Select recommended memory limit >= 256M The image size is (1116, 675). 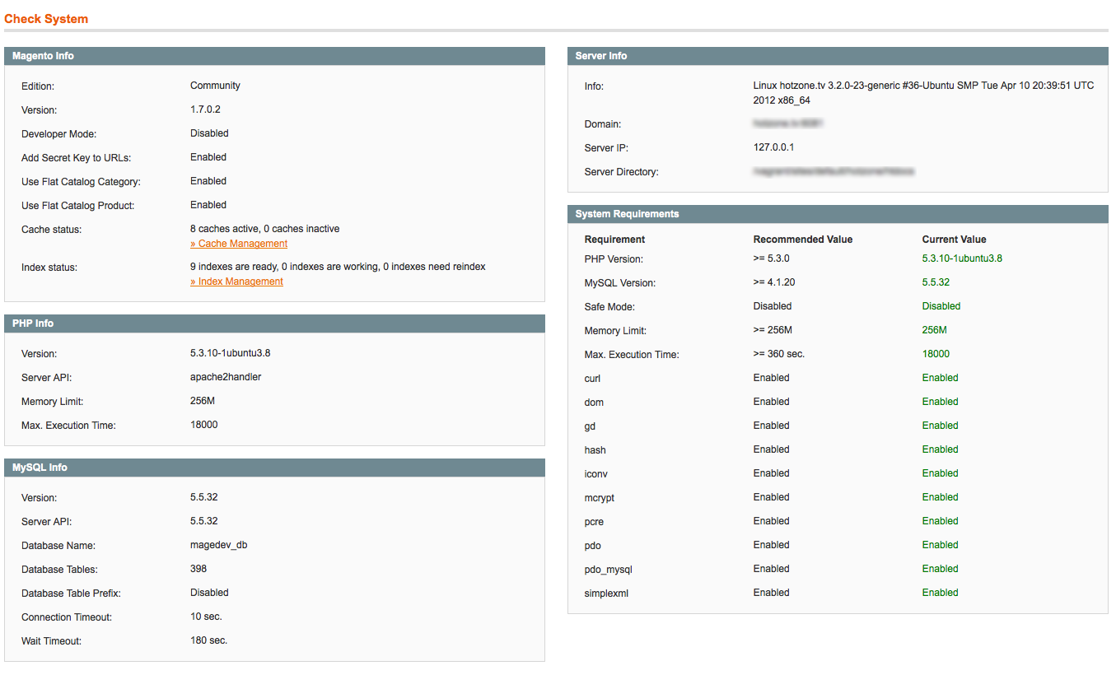pos(772,330)
